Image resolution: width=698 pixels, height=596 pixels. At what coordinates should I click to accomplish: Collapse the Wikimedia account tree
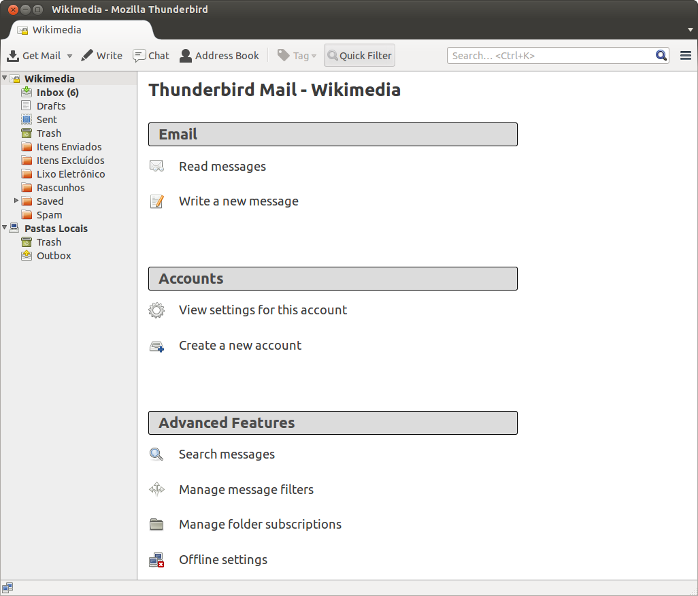(5, 78)
